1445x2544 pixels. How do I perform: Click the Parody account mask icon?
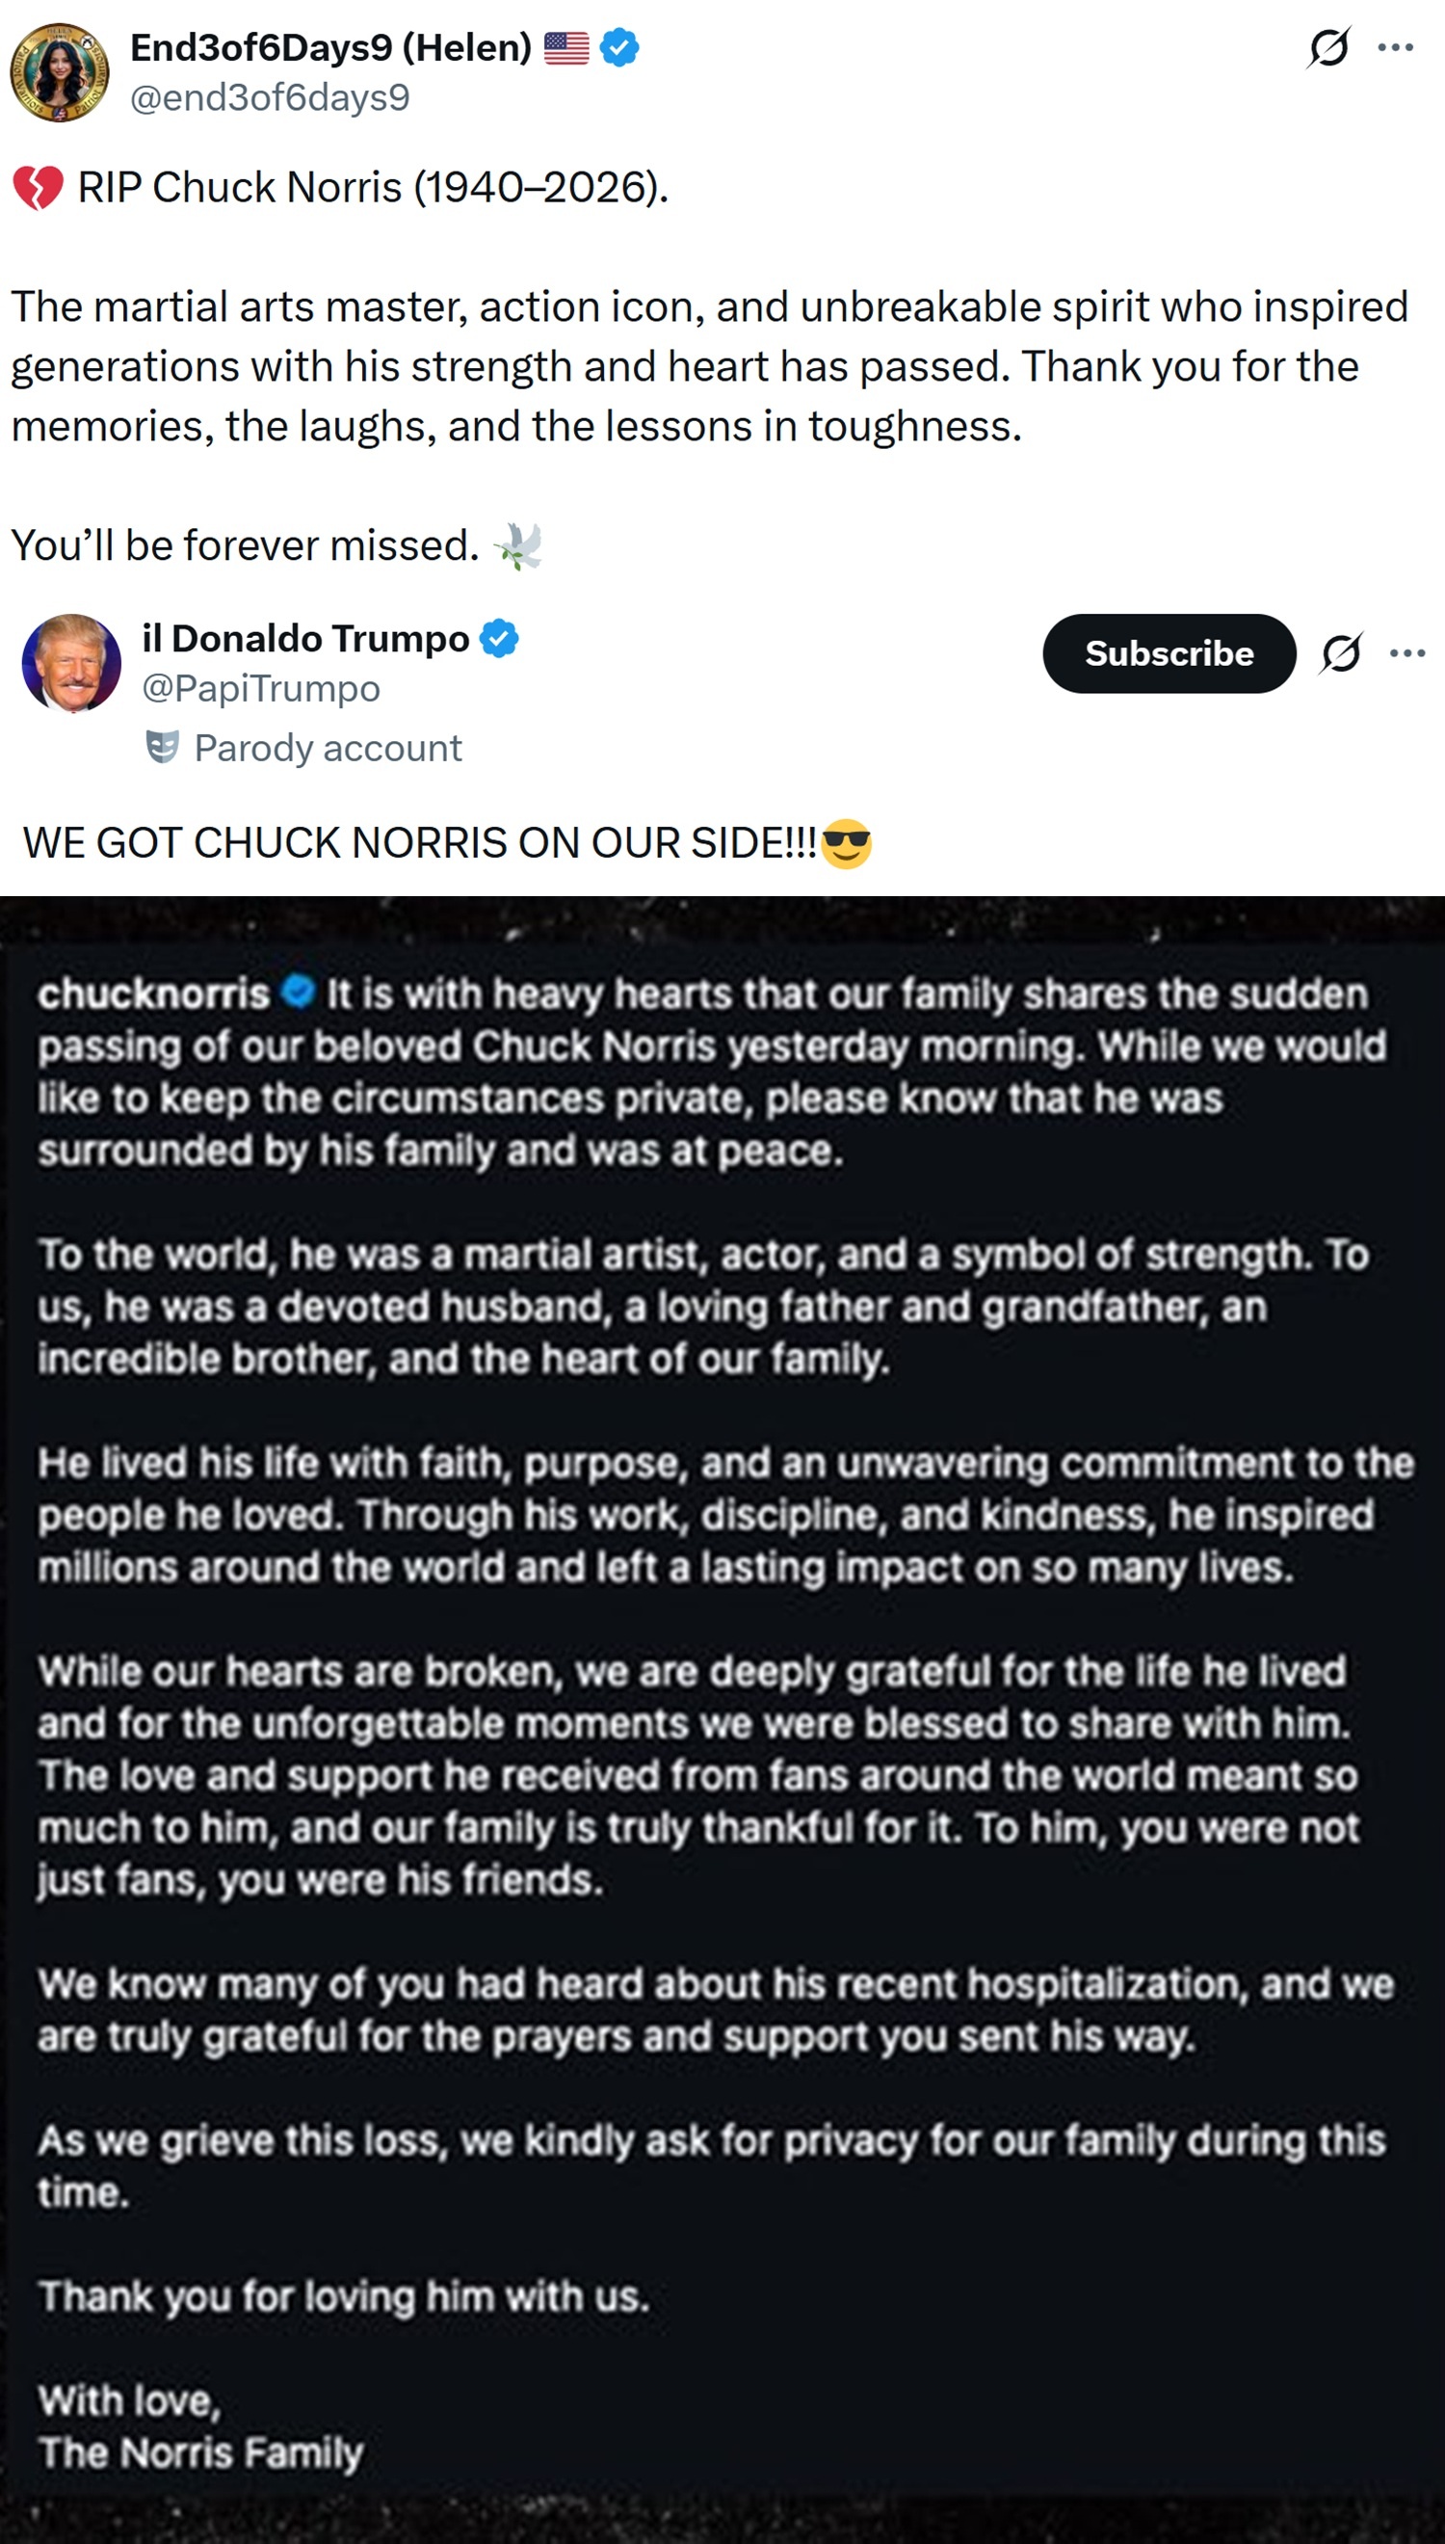click(x=163, y=747)
